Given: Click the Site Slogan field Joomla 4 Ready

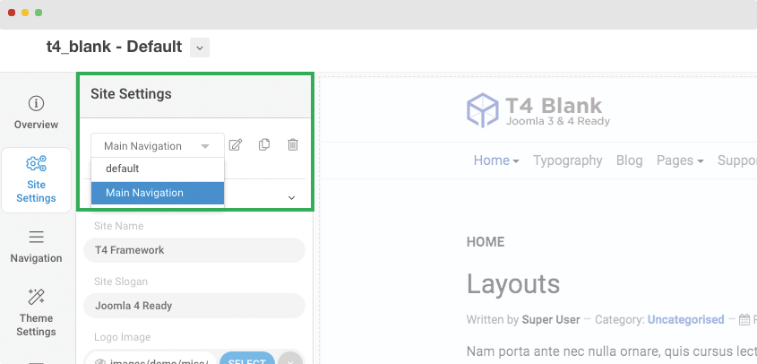Looking at the screenshot, I should (194, 306).
